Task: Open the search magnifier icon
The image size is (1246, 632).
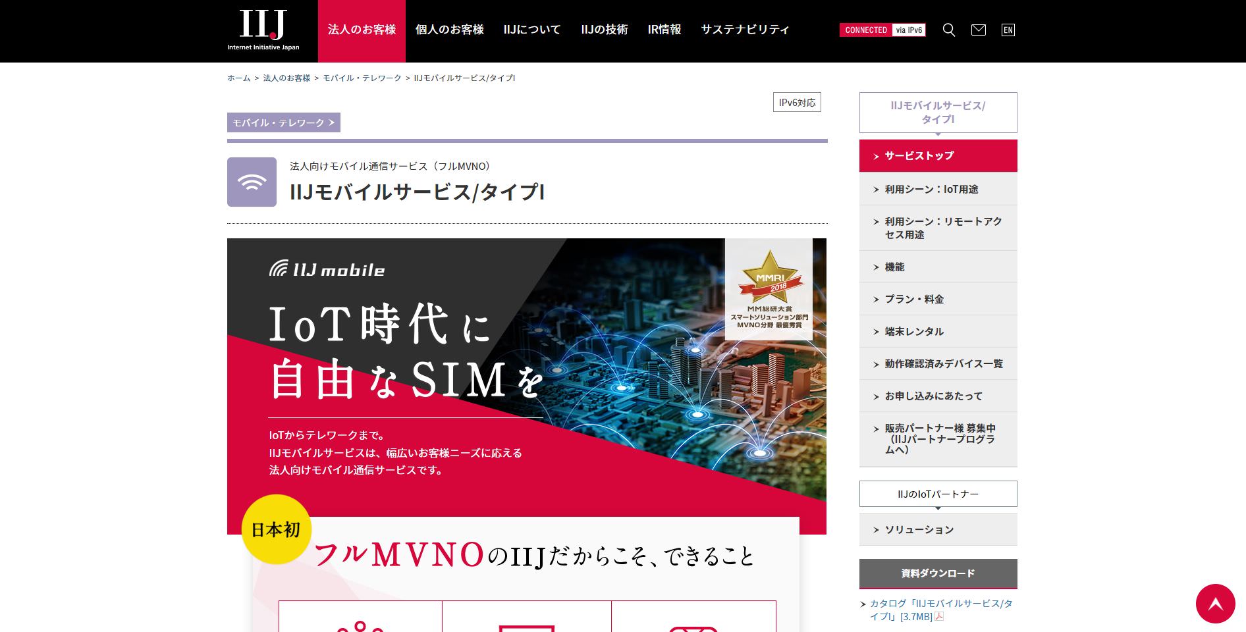Action: [x=949, y=30]
